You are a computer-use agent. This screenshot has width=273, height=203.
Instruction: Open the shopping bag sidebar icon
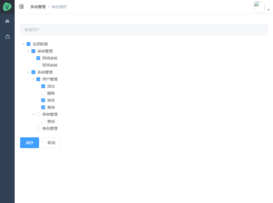[8, 36]
